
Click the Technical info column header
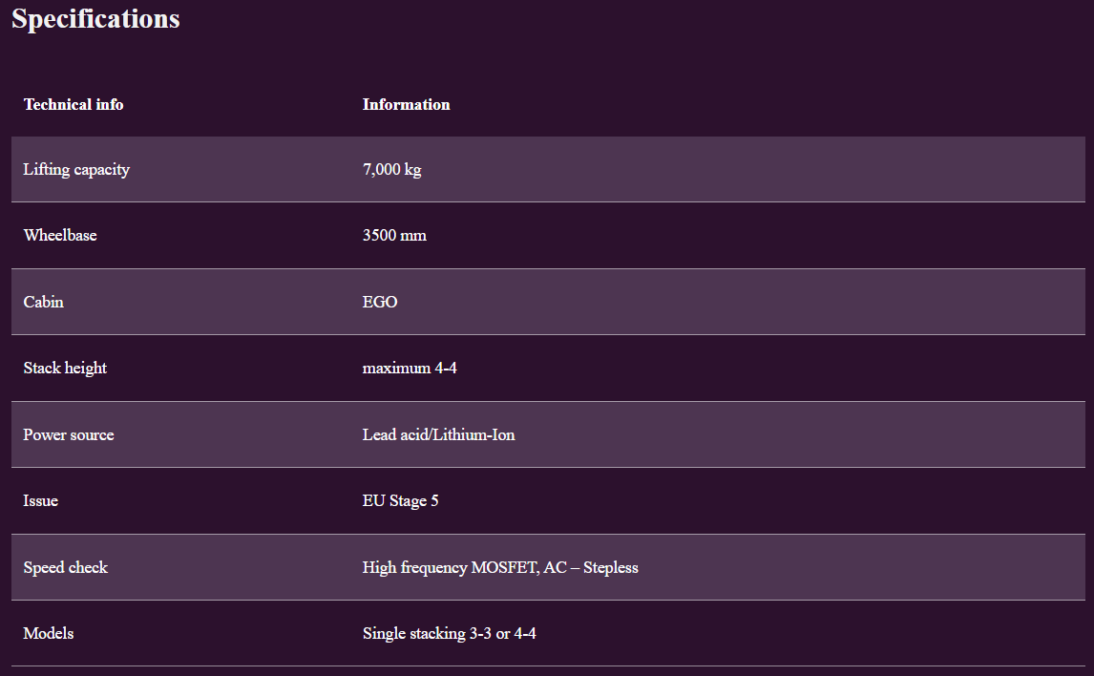coord(74,104)
